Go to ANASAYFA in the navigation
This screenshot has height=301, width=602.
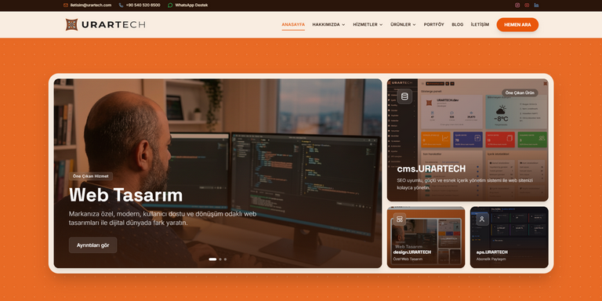(293, 24)
